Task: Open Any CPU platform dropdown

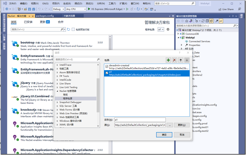Action: [76, 9]
